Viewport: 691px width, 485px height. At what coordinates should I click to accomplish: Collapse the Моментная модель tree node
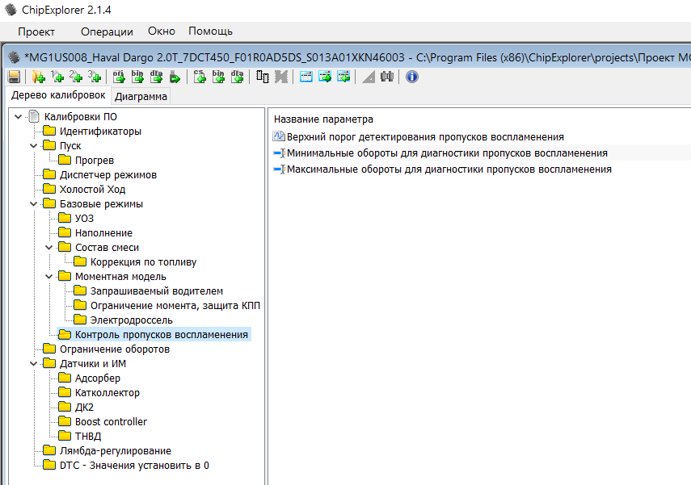coord(48,277)
